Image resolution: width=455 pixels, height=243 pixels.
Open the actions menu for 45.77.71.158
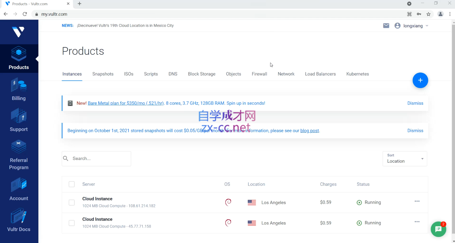tap(417, 222)
